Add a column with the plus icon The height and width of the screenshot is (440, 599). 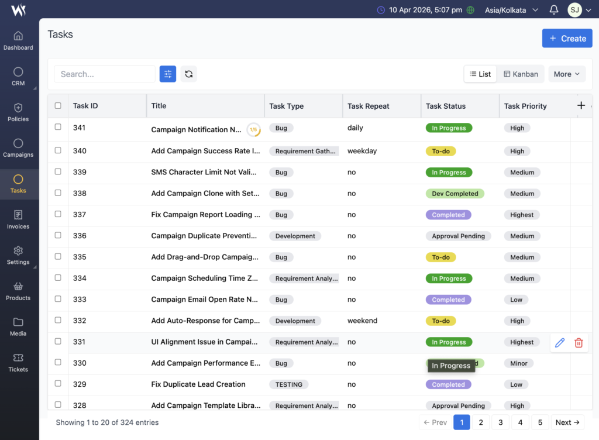coord(581,105)
